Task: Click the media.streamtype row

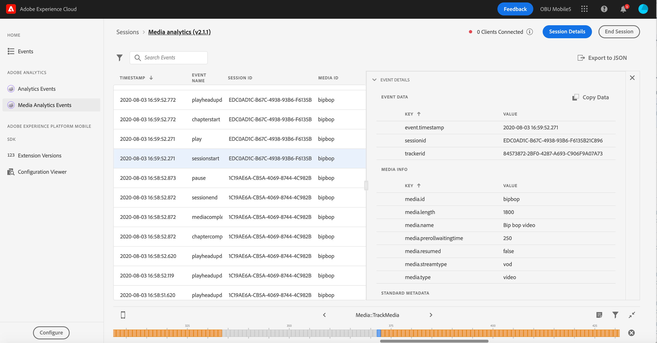Action: pos(496,264)
